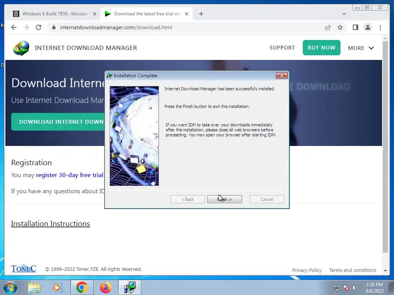The width and height of the screenshot is (394, 295).
Task: Open the Windows Start menu
Action: tap(10, 287)
